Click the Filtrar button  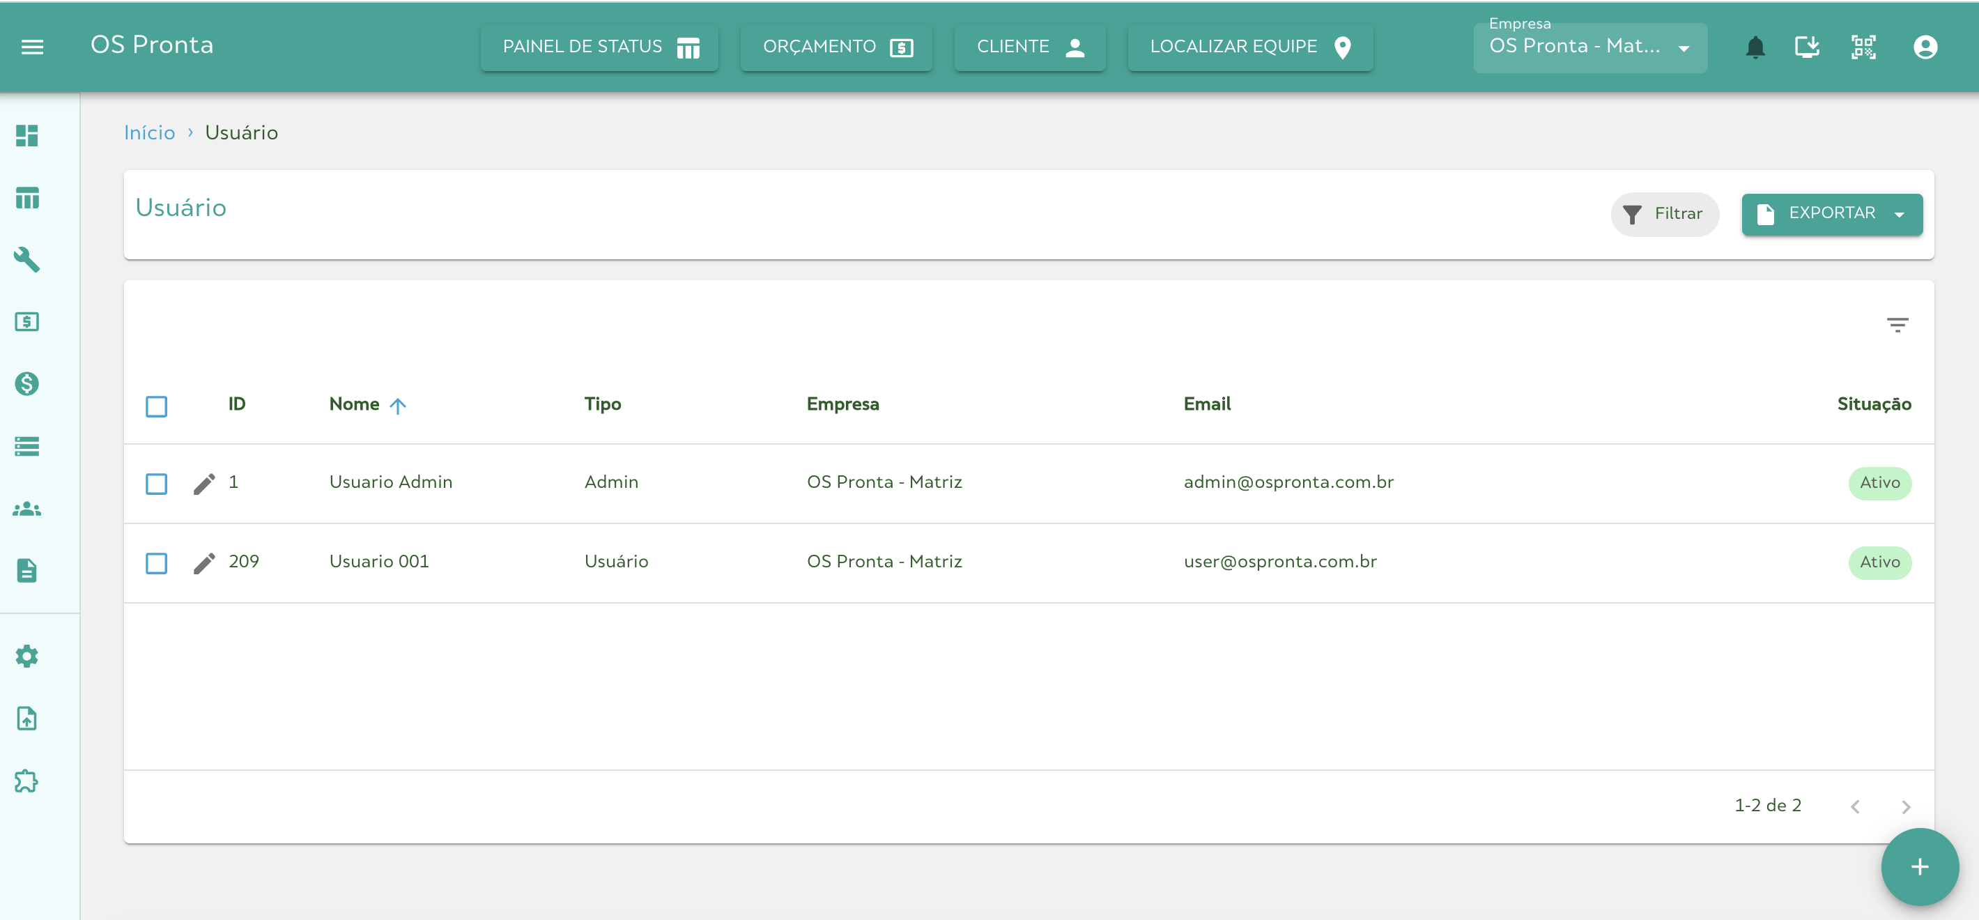click(x=1664, y=214)
